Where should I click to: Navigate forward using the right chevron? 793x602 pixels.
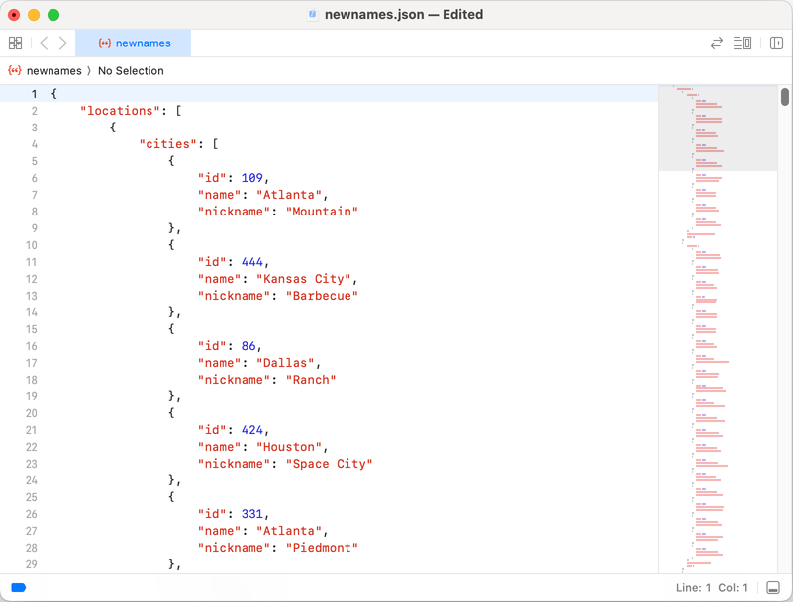click(x=62, y=43)
